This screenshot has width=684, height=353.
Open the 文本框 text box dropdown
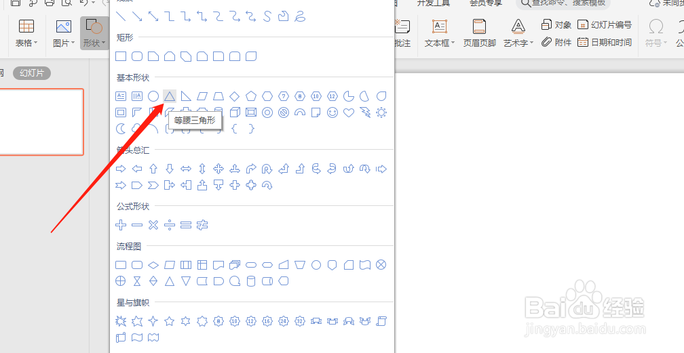coord(440,33)
